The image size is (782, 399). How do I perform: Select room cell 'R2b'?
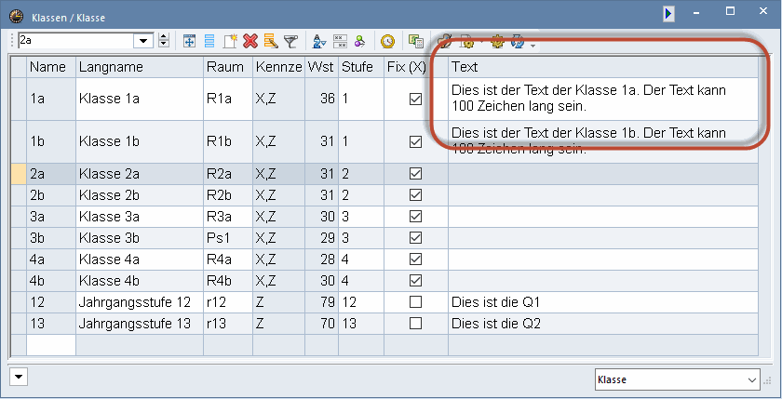click(228, 194)
